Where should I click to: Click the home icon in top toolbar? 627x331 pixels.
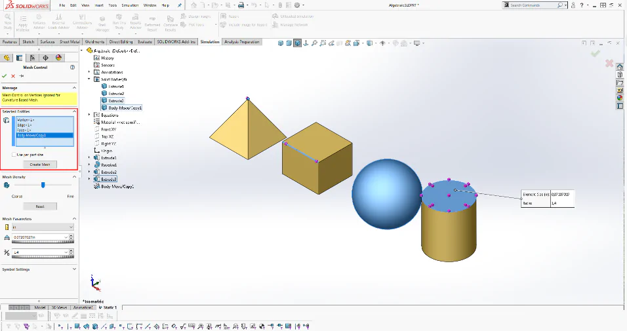194,5
